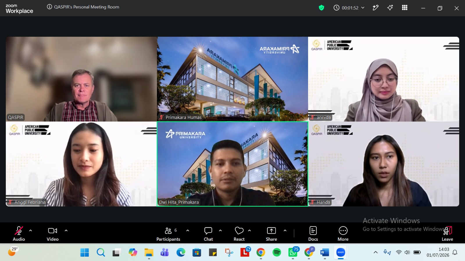Launch Copilot from taskbar
Image resolution: width=465 pixels, height=261 pixels.
[133, 253]
